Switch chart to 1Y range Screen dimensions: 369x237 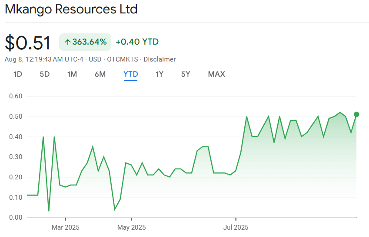point(160,74)
